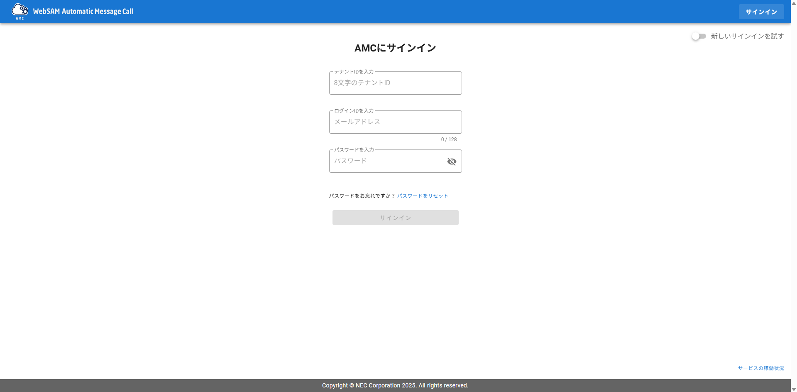This screenshot has height=392, width=797.
Task: Click the AMCにサインイン heading
Action: tap(395, 48)
